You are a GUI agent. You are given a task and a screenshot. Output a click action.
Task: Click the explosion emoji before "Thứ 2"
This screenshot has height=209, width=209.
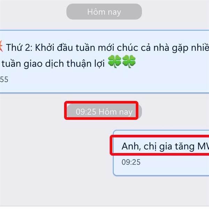(1, 46)
